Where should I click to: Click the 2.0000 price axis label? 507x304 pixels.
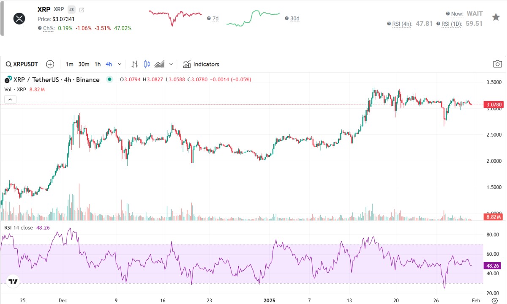tap(494, 161)
